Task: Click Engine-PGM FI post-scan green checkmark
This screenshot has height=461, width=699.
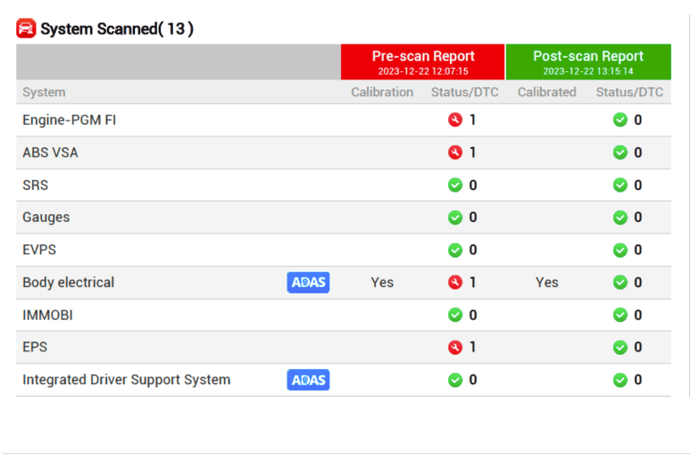Action: click(x=620, y=119)
